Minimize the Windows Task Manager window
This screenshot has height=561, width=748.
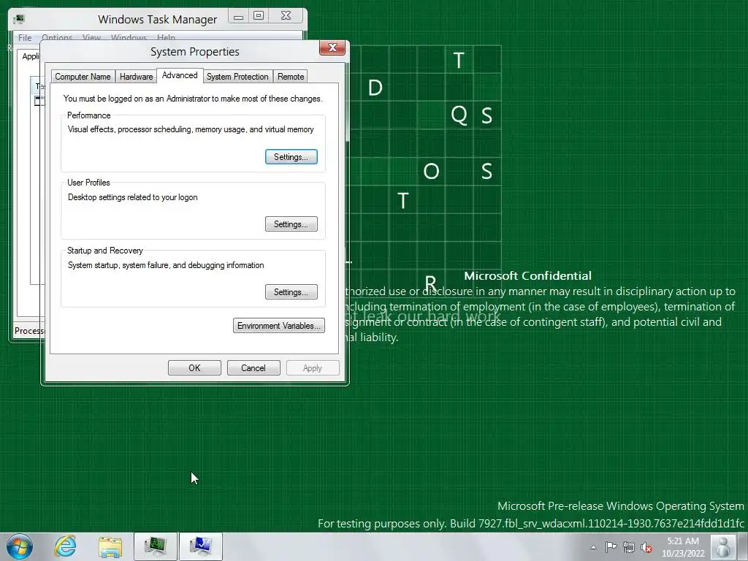[x=239, y=16]
